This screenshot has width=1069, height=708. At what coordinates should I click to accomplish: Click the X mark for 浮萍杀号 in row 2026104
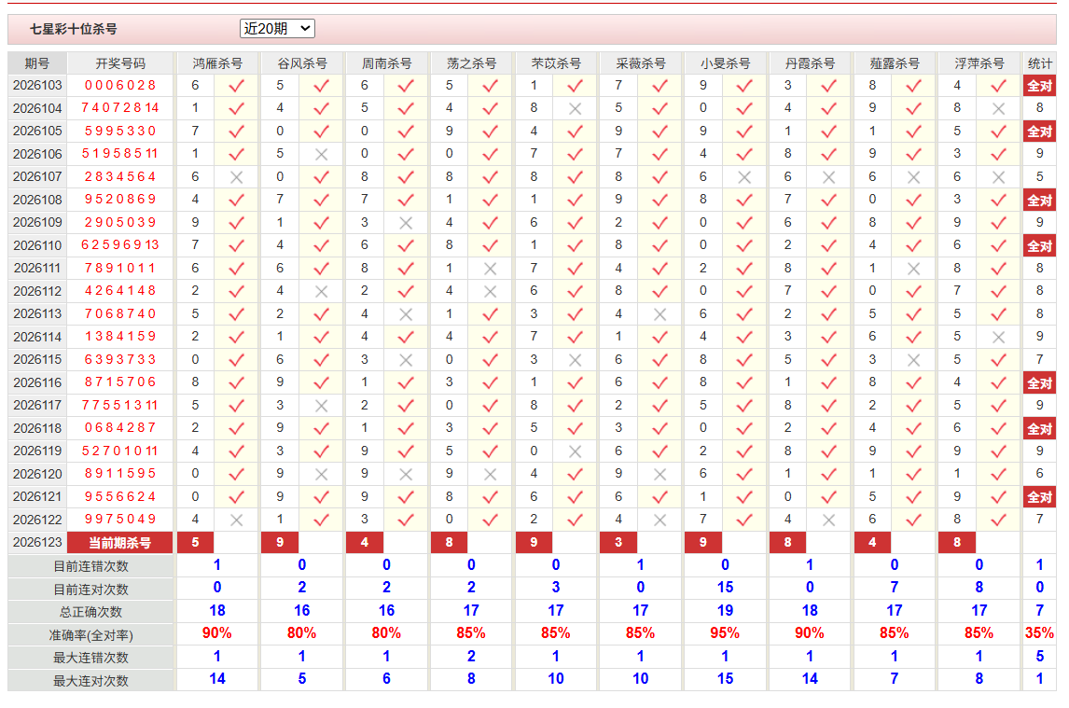(998, 108)
